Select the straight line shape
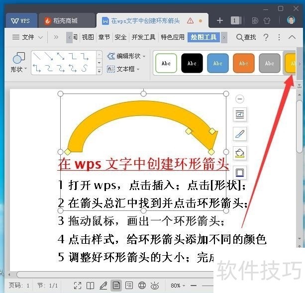This screenshot has height=293, width=305. [37, 56]
